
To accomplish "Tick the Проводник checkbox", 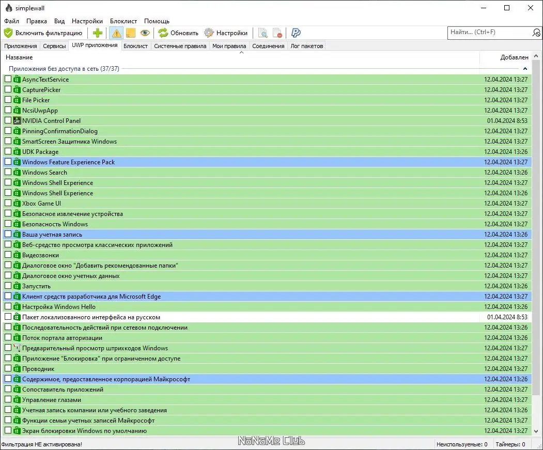I will pos(8,368).
